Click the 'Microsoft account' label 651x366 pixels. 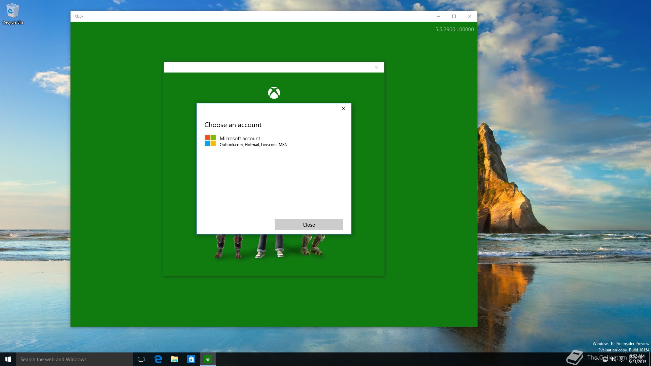click(x=240, y=138)
